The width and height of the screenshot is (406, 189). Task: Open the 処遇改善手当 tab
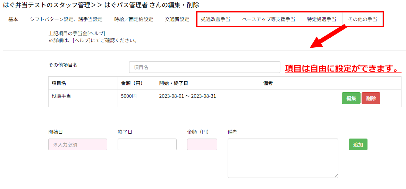[215, 19]
